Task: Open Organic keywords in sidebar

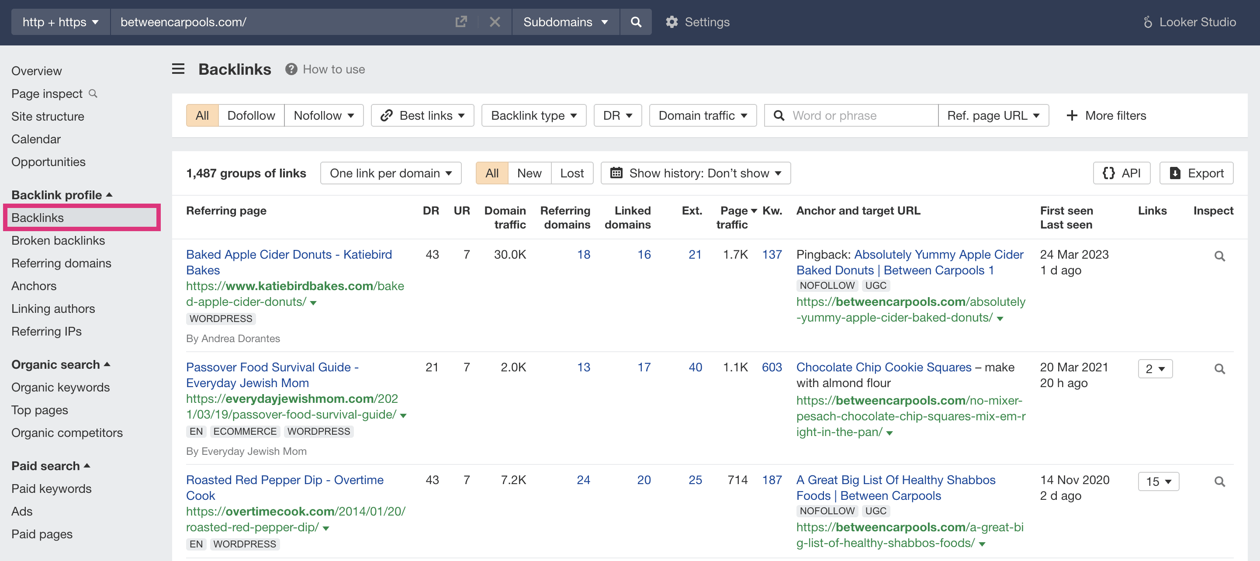Action: 60,388
